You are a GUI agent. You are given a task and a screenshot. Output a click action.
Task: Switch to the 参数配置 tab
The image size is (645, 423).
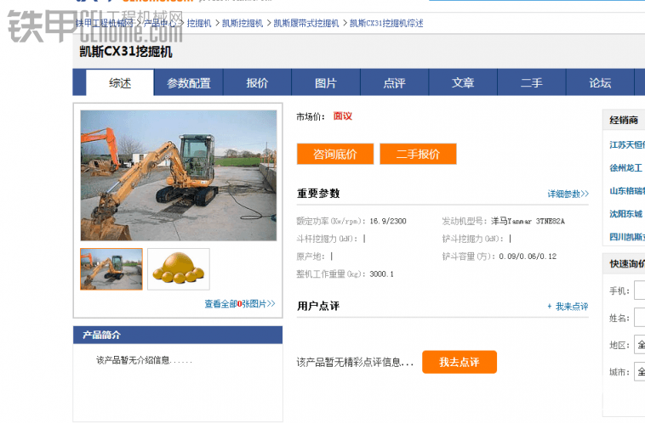(189, 83)
